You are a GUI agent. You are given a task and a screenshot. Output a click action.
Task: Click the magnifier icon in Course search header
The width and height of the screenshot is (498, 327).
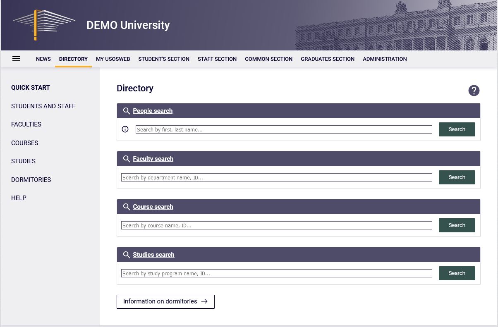coord(127,206)
